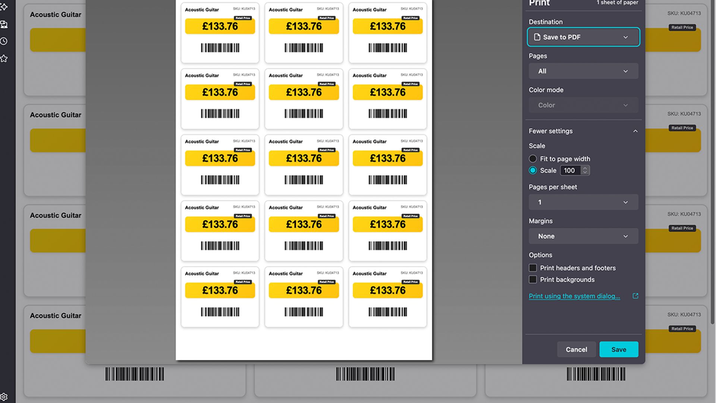The image size is (716, 403).
Task: Select the Scale radio button
Action: tap(533, 170)
